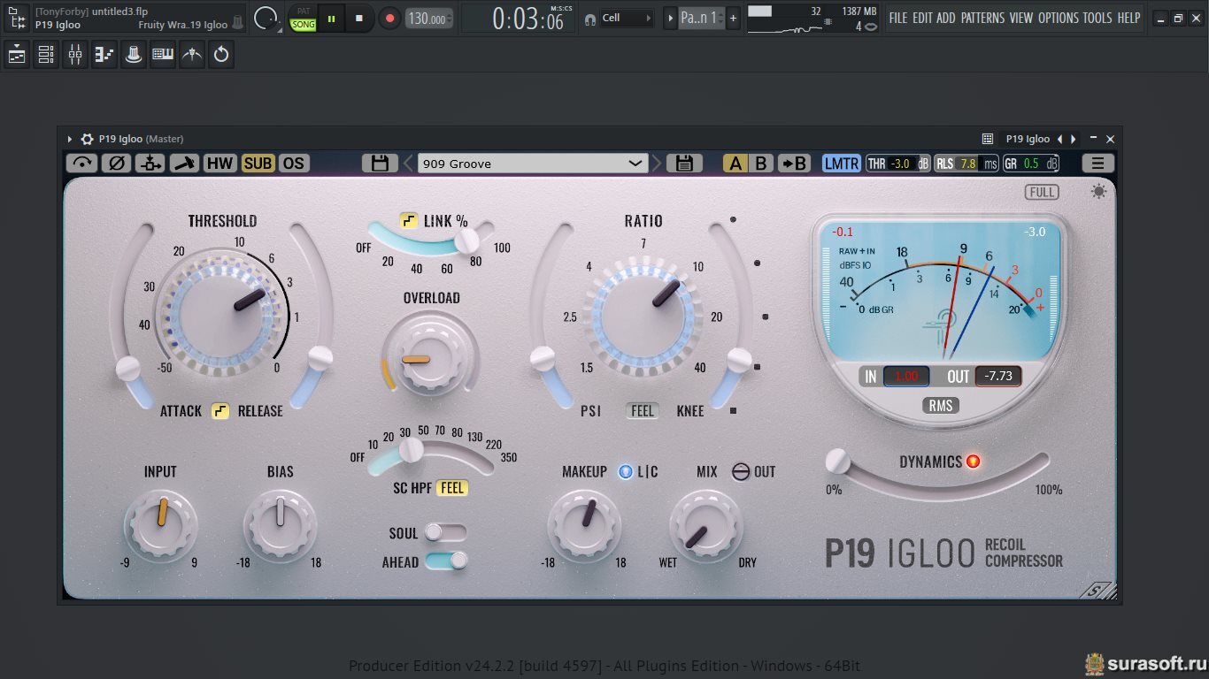Open the channel rack icon
The height and width of the screenshot is (679, 1209).
[46, 55]
